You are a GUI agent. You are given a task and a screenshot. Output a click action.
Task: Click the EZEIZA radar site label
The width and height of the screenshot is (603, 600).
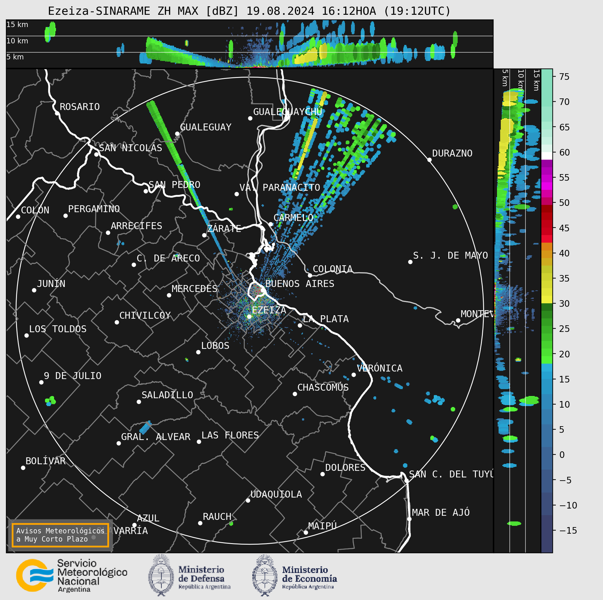[x=269, y=310]
